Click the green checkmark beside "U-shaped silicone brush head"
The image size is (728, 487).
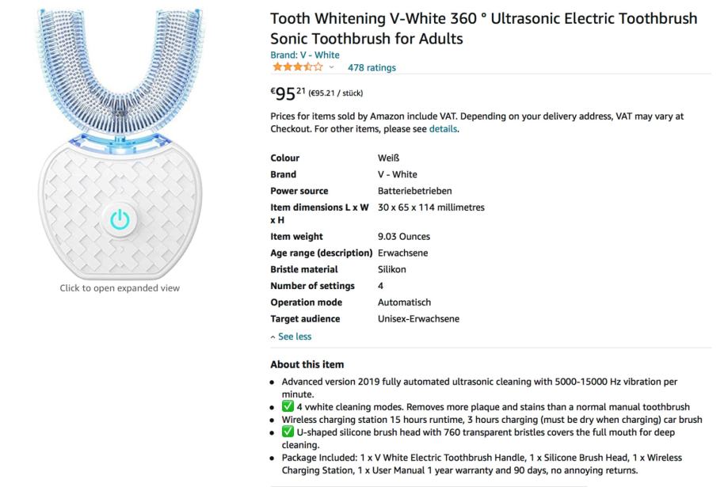[288, 432]
